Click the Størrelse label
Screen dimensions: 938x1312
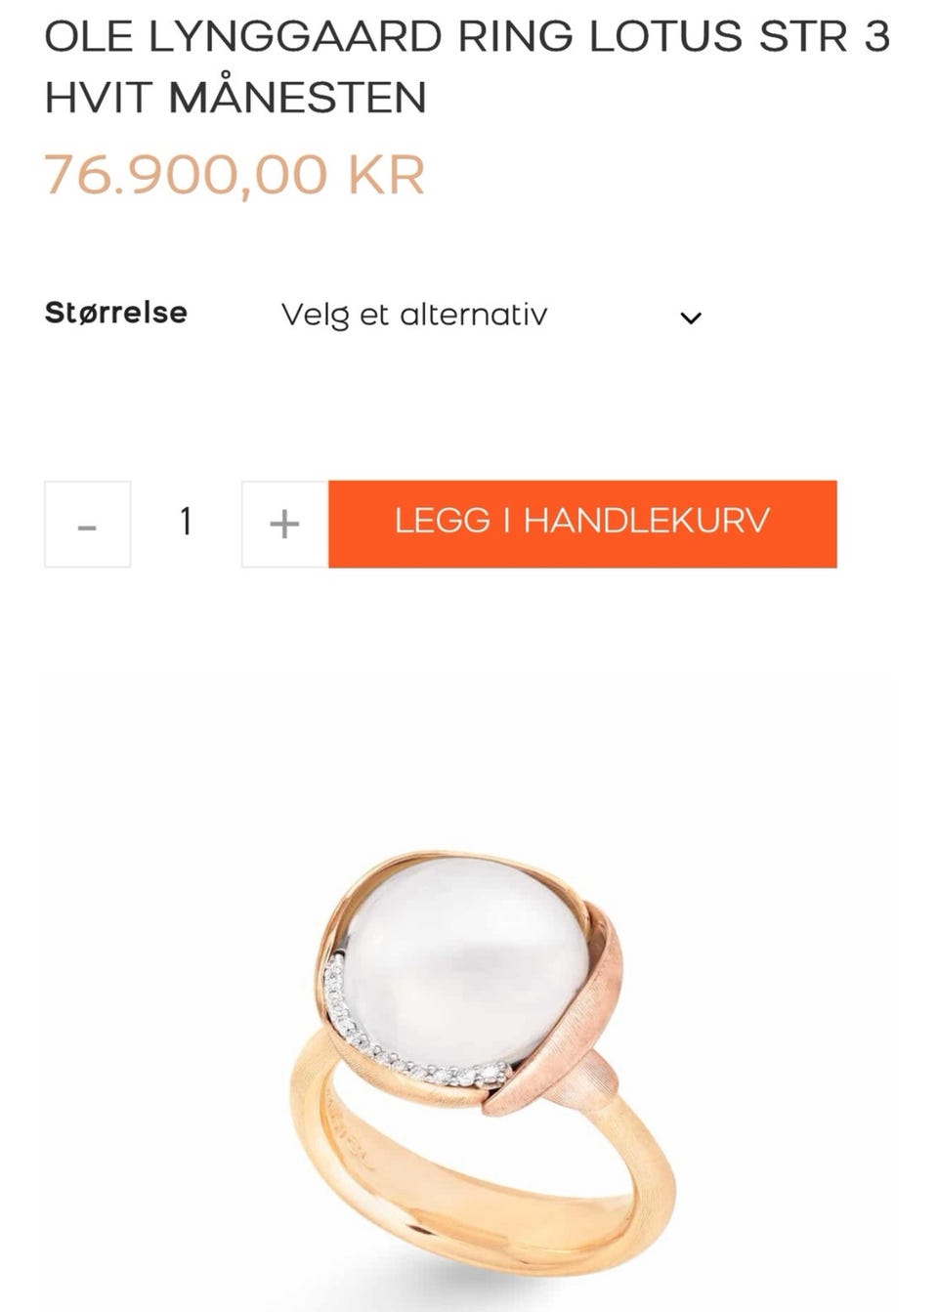coord(116,313)
